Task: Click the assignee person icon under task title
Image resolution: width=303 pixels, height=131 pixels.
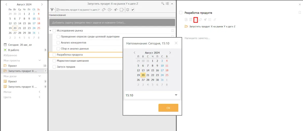Action: point(186,19)
